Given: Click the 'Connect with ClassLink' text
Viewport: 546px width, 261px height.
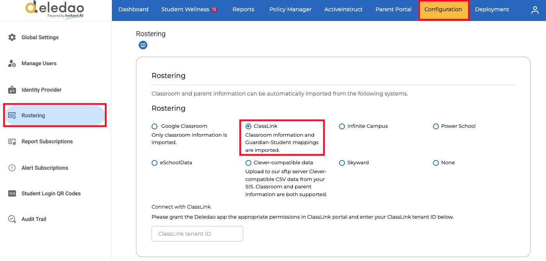Looking at the screenshot, I should tap(181, 207).
